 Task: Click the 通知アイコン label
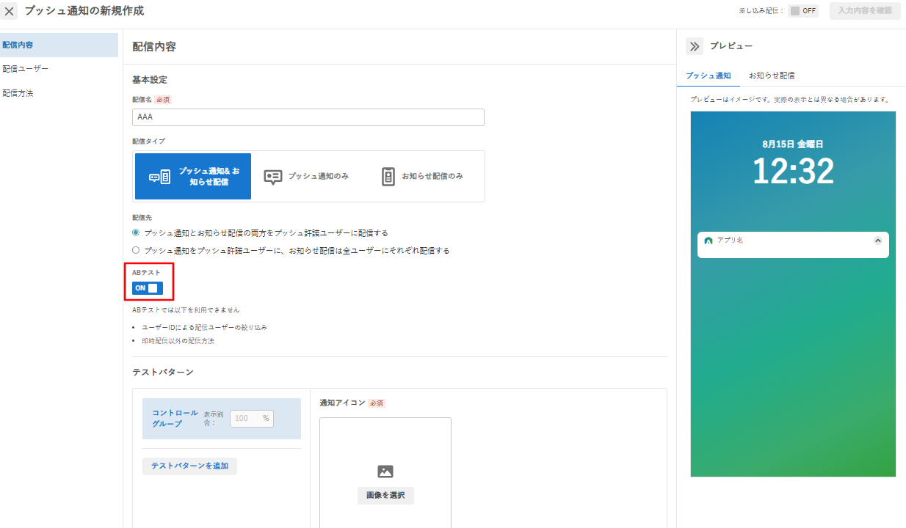click(x=342, y=403)
